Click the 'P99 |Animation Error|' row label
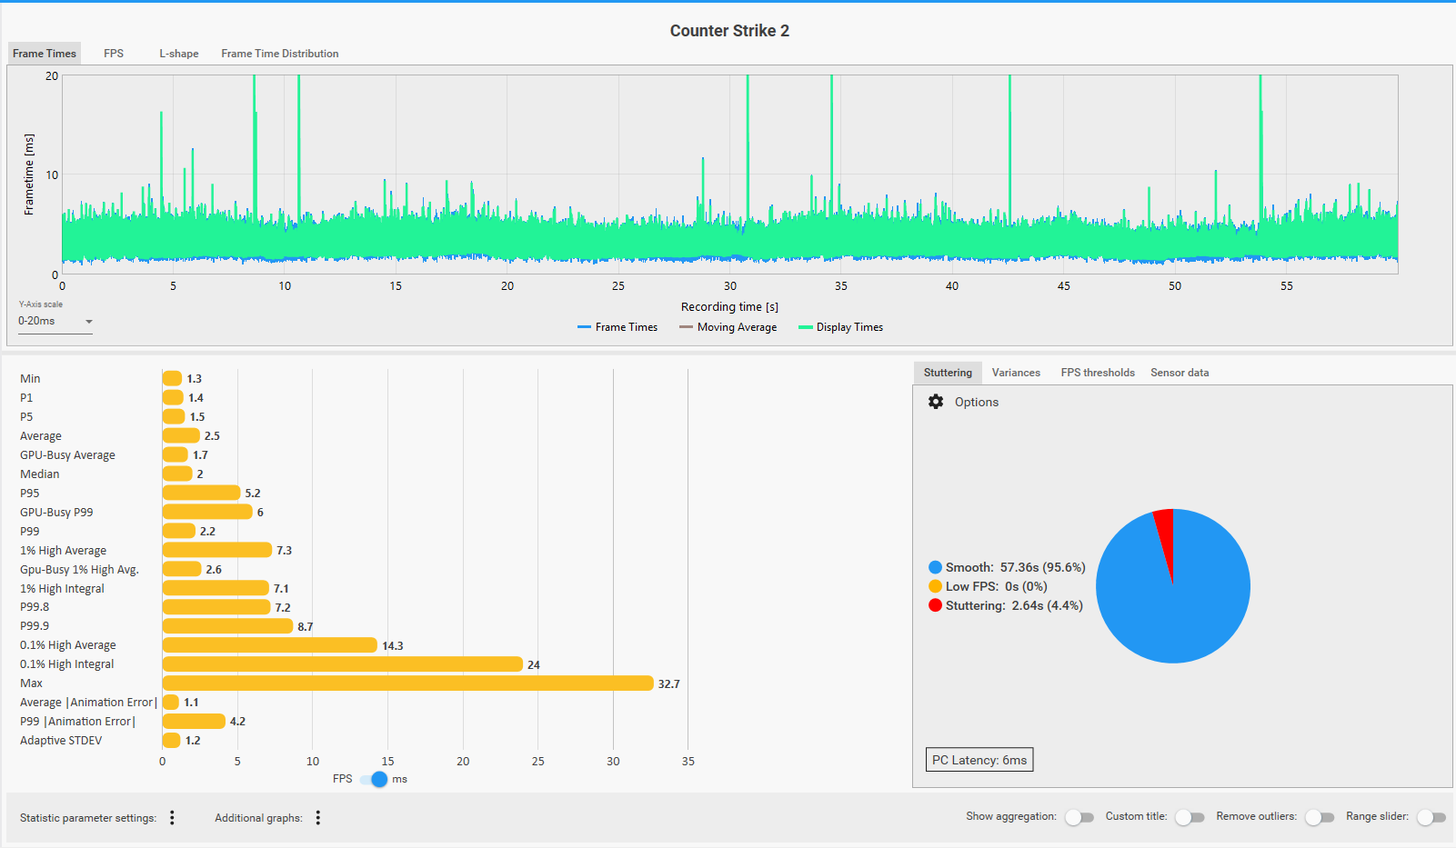Screen dimensions: 1456x848 (x=77, y=722)
